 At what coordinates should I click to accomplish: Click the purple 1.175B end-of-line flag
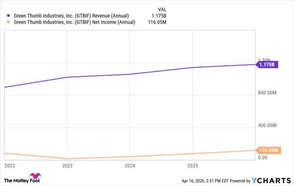pyautogui.click(x=267, y=64)
